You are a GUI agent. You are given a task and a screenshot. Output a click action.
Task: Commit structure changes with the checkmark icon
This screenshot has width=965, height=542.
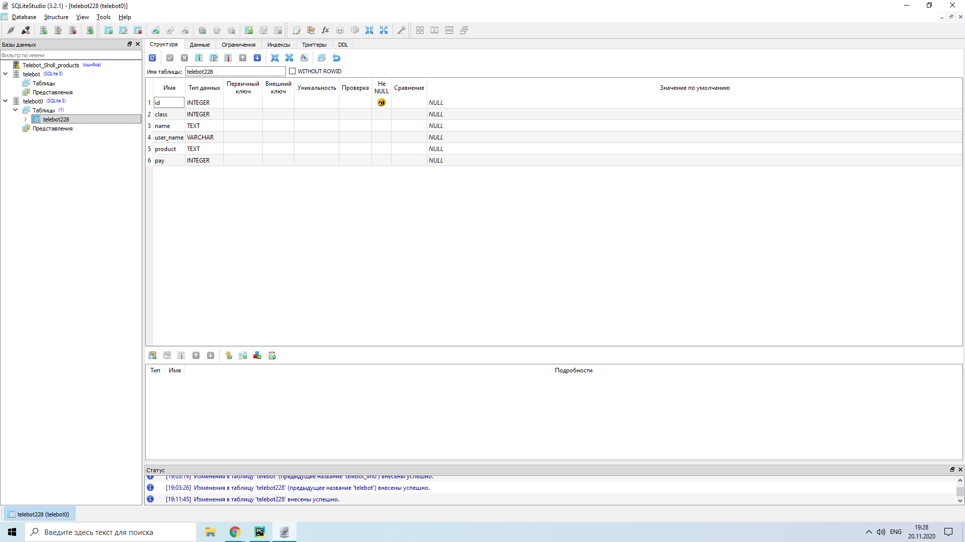(x=170, y=58)
